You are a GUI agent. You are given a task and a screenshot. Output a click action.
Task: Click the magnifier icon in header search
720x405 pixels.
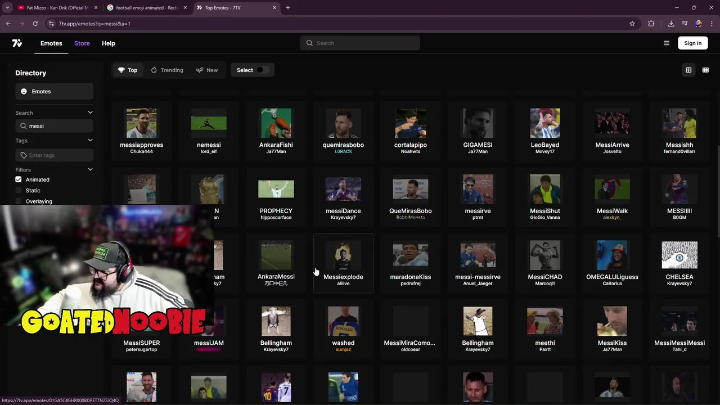click(x=309, y=43)
